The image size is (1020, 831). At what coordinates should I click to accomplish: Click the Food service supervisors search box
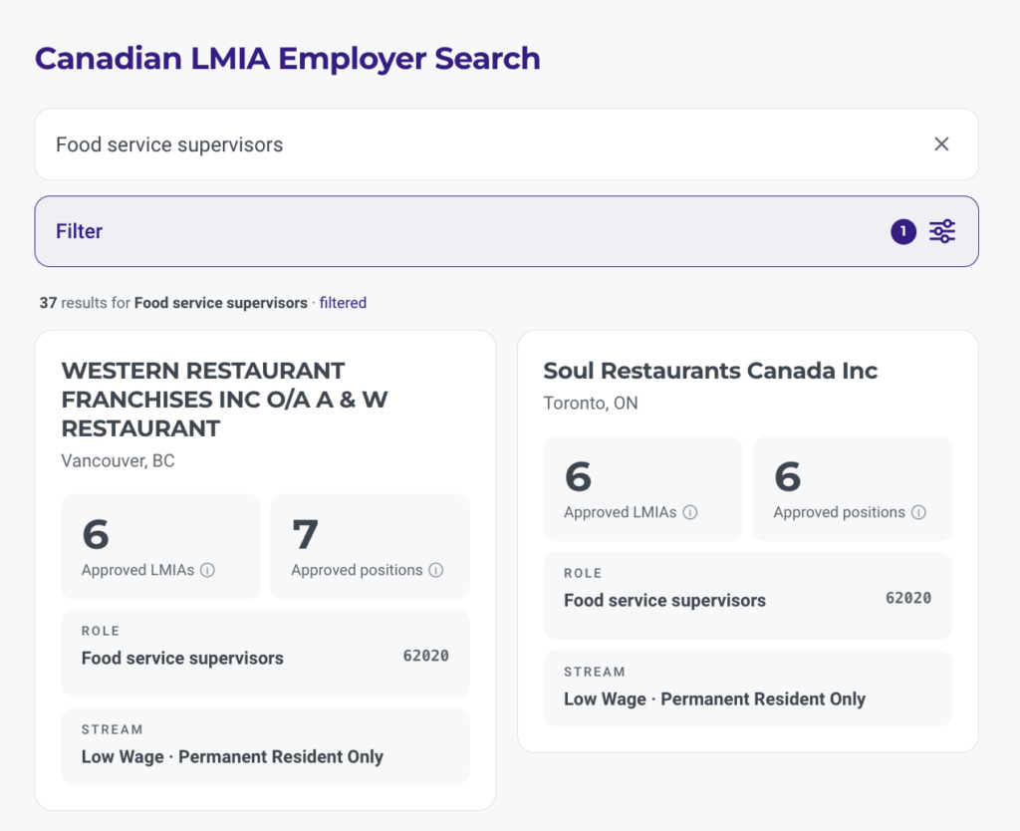pyautogui.click(x=506, y=144)
